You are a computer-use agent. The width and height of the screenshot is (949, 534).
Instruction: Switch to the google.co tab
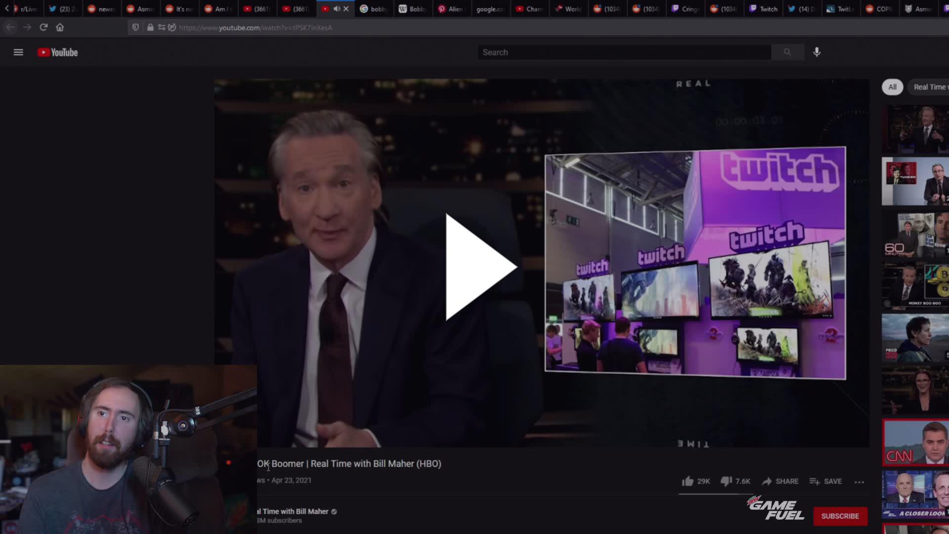(490, 9)
